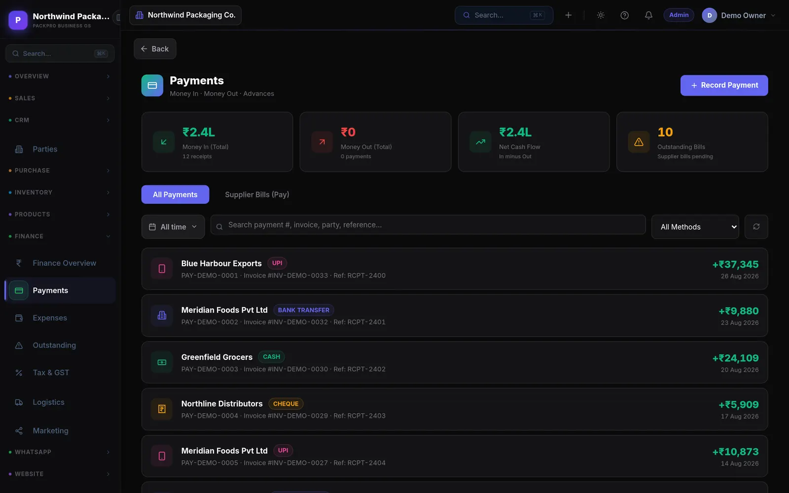Click the top bar Search field

(x=503, y=15)
